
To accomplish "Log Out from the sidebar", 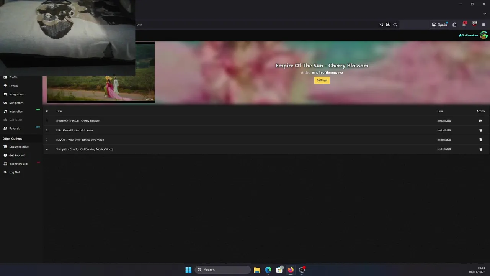I will (14, 172).
